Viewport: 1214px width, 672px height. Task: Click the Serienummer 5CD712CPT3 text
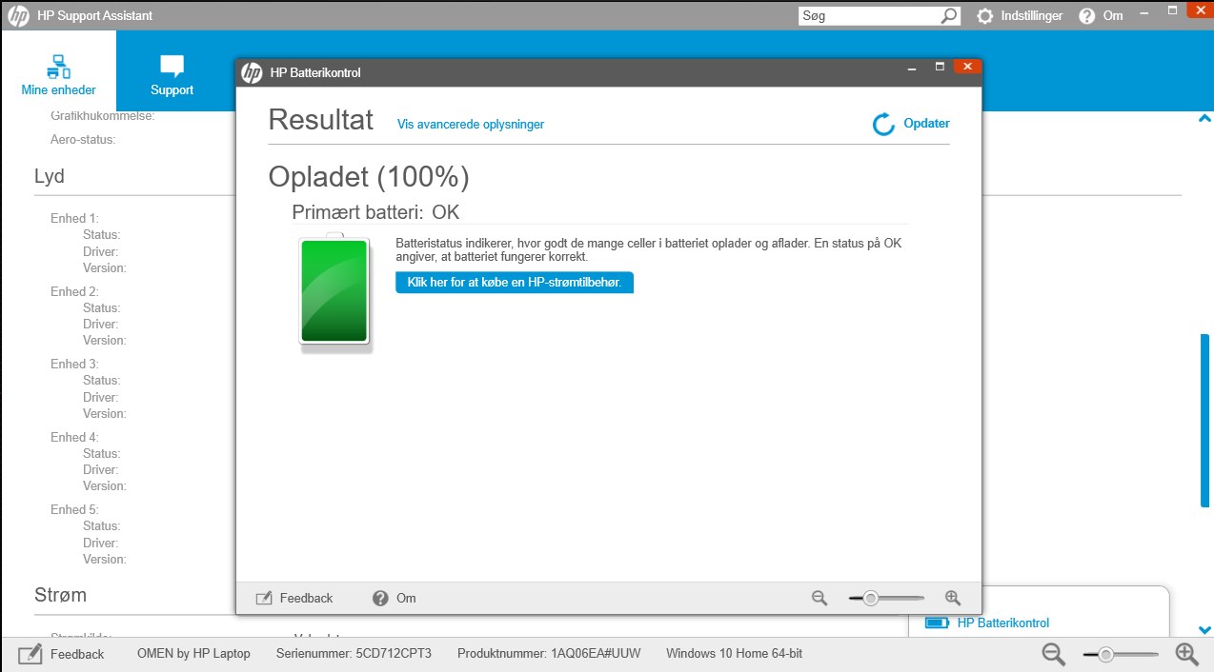pyautogui.click(x=354, y=654)
